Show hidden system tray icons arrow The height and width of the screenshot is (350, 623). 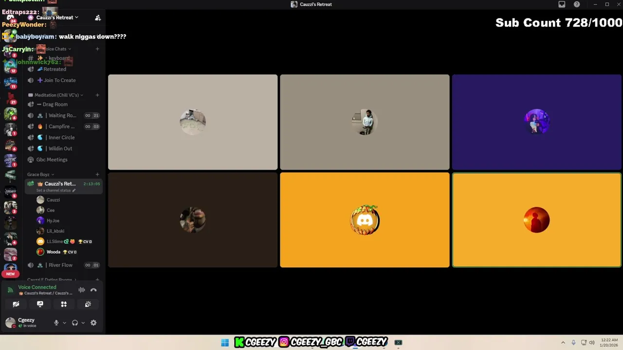click(563, 342)
